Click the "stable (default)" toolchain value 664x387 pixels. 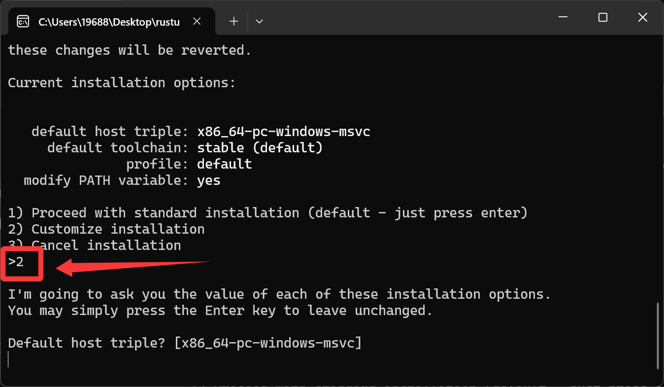[x=260, y=148]
